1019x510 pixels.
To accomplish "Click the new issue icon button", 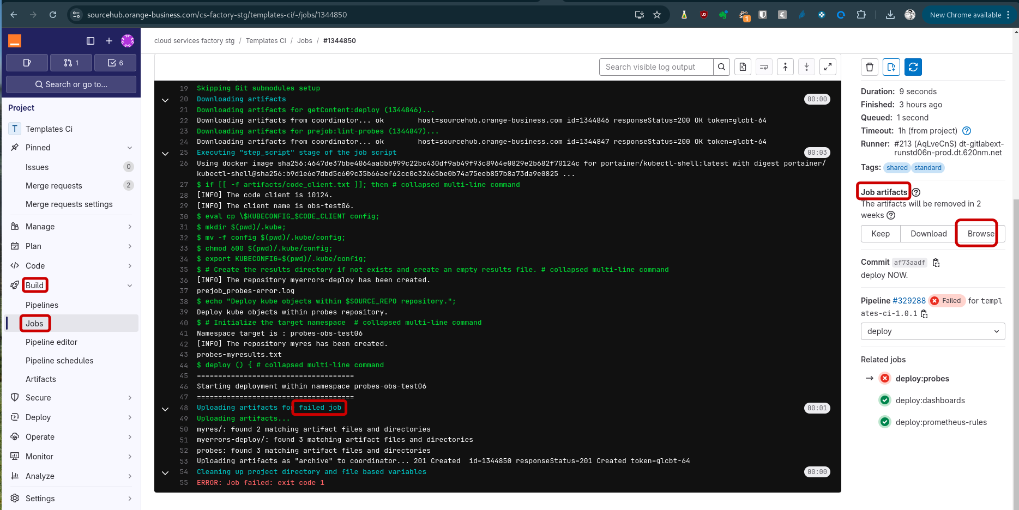I will [891, 67].
